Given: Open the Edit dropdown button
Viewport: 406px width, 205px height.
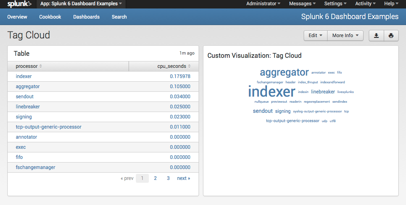Looking at the screenshot, I should 315,36.
